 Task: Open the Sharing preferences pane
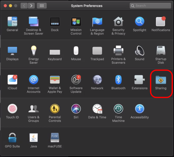pos(161,80)
